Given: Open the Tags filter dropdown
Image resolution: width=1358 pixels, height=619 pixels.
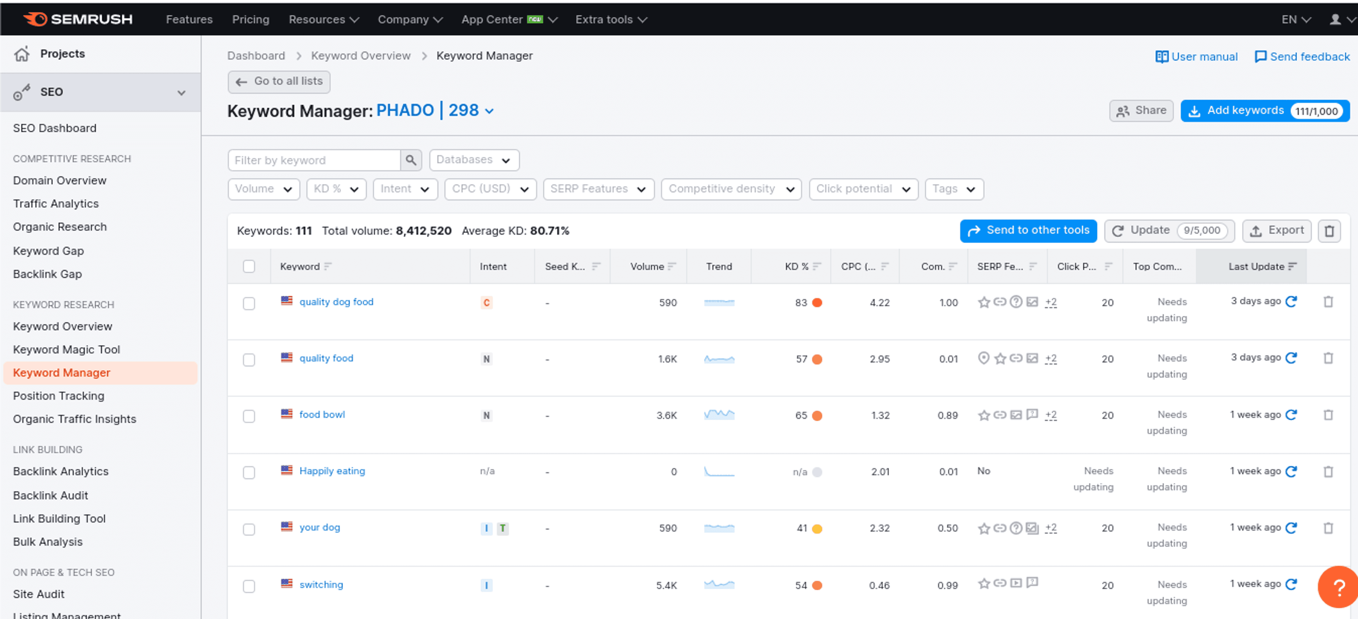Looking at the screenshot, I should click(954, 189).
